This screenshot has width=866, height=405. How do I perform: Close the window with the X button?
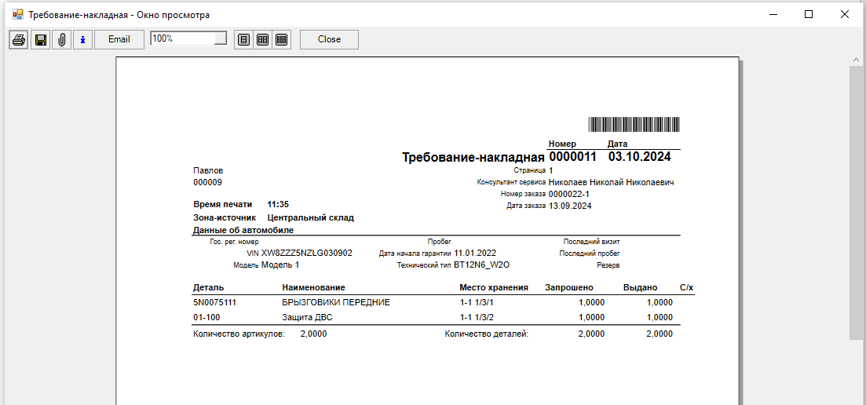tap(845, 14)
